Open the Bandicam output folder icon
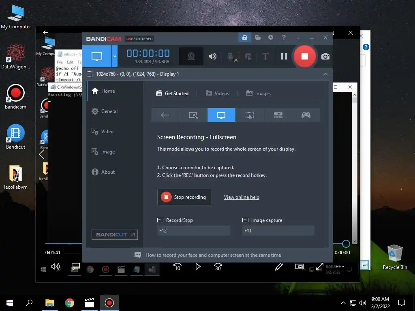This screenshot has height=311, width=415. [x=258, y=38]
